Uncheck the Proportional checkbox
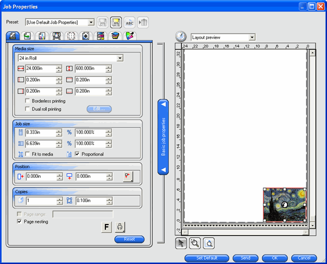327x264 pixels. pos(77,154)
